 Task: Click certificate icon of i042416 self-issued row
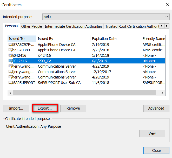tap(11, 55)
